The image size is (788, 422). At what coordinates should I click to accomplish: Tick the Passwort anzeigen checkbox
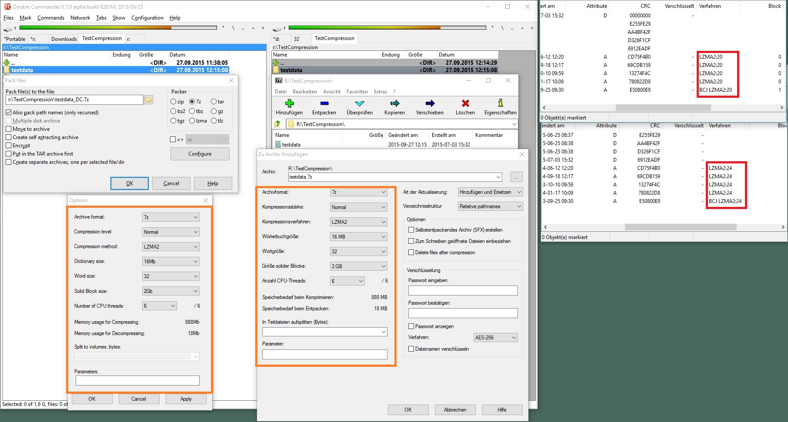click(411, 326)
